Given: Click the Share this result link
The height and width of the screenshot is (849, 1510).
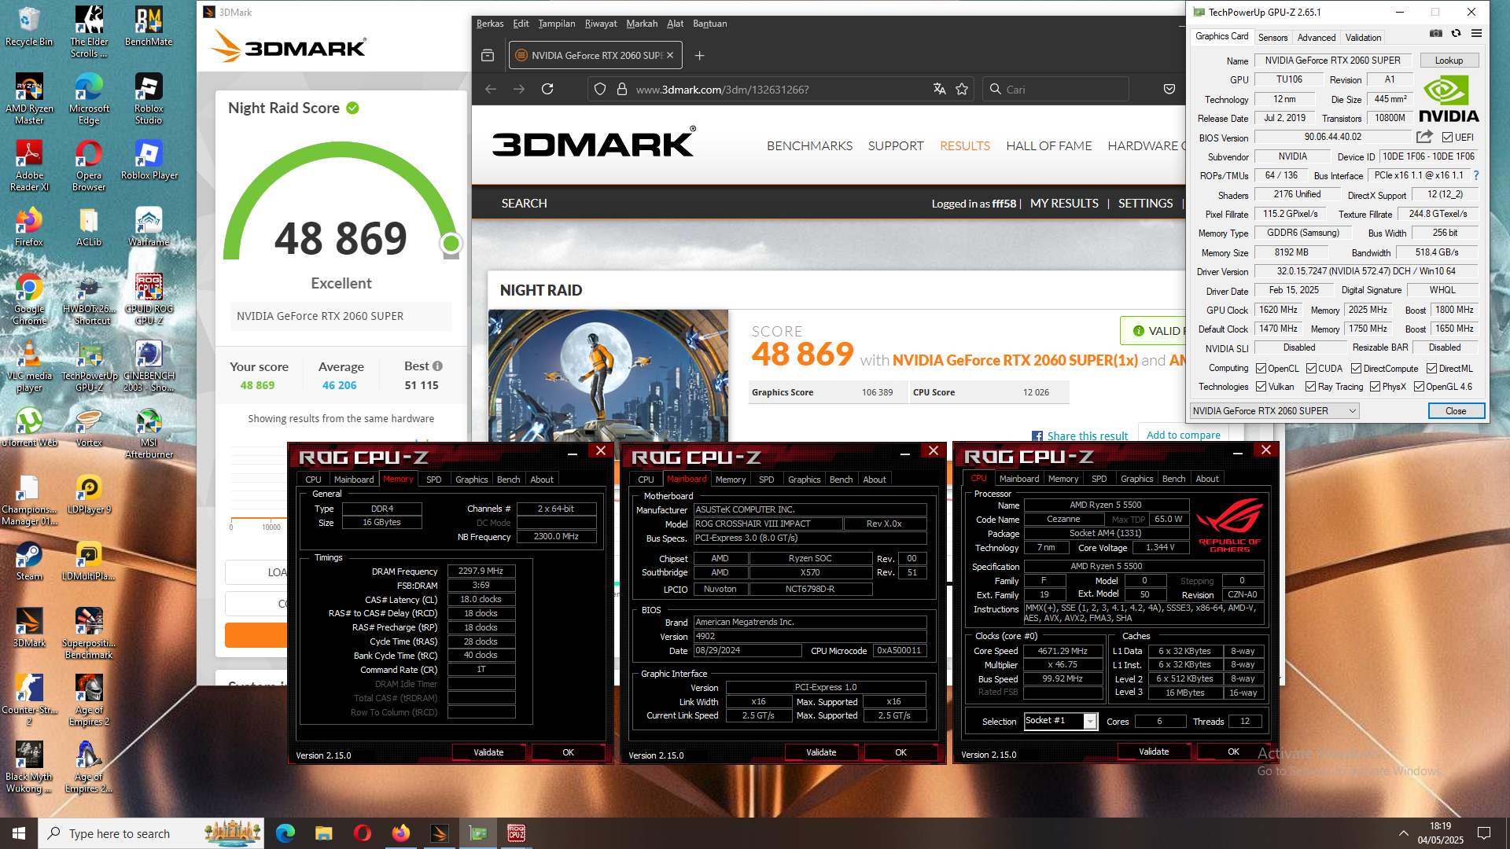Looking at the screenshot, I should pyautogui.click(x=1087, y=436).
